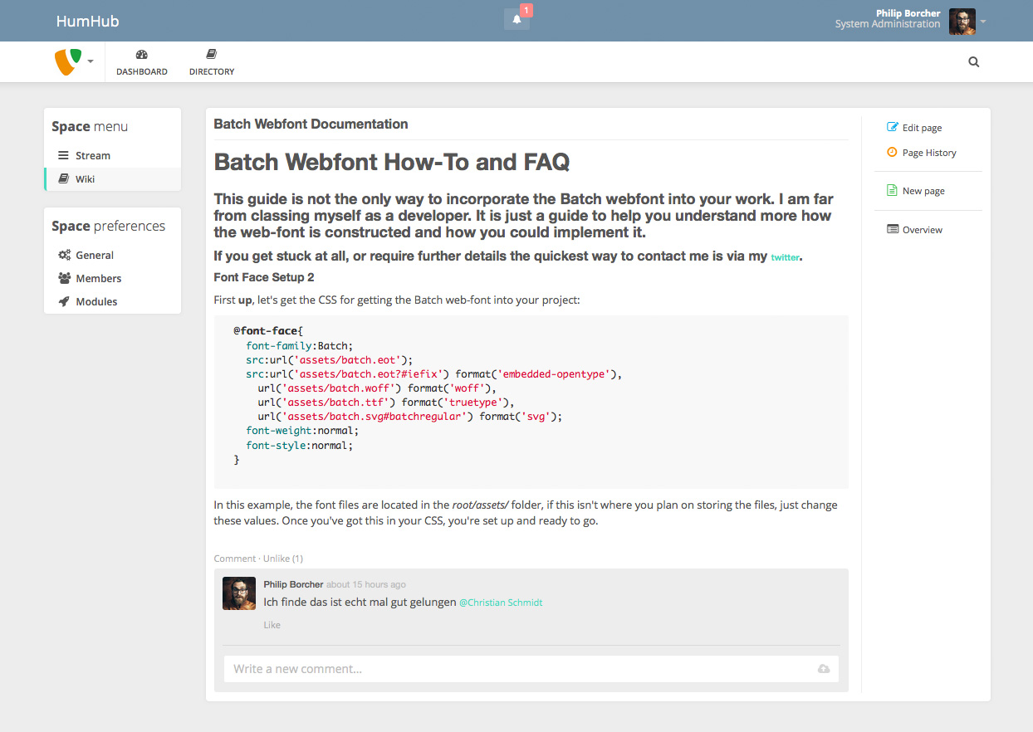Viewport: 1033px width, 732px height.
Task: Click the Font Face Setup 2 heading
Action: (264, 277)
